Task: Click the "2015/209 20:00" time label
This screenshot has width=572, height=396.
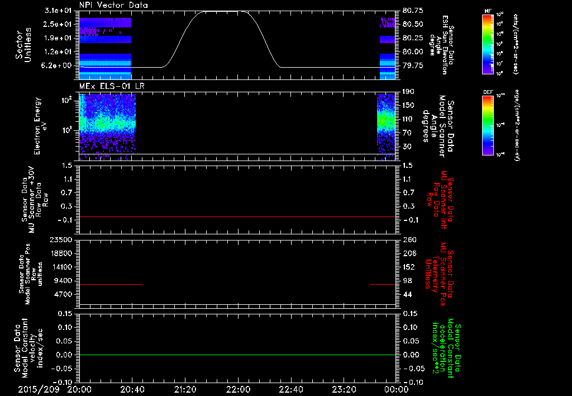Action: pyautogui.click(x=55, y=390)
